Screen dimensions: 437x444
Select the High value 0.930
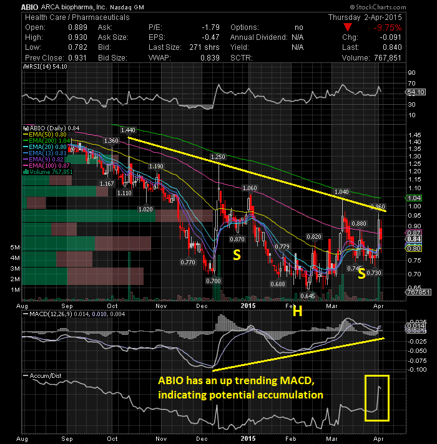tap(77, 37)
